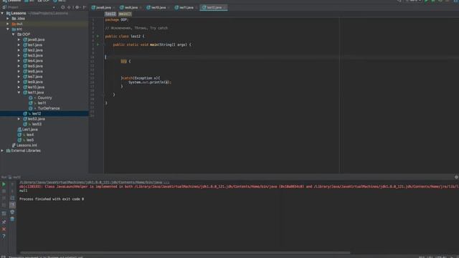Collapse the Lessons project root
The width and height of the screenshot is (459, 258).
[x=2, y=13]
